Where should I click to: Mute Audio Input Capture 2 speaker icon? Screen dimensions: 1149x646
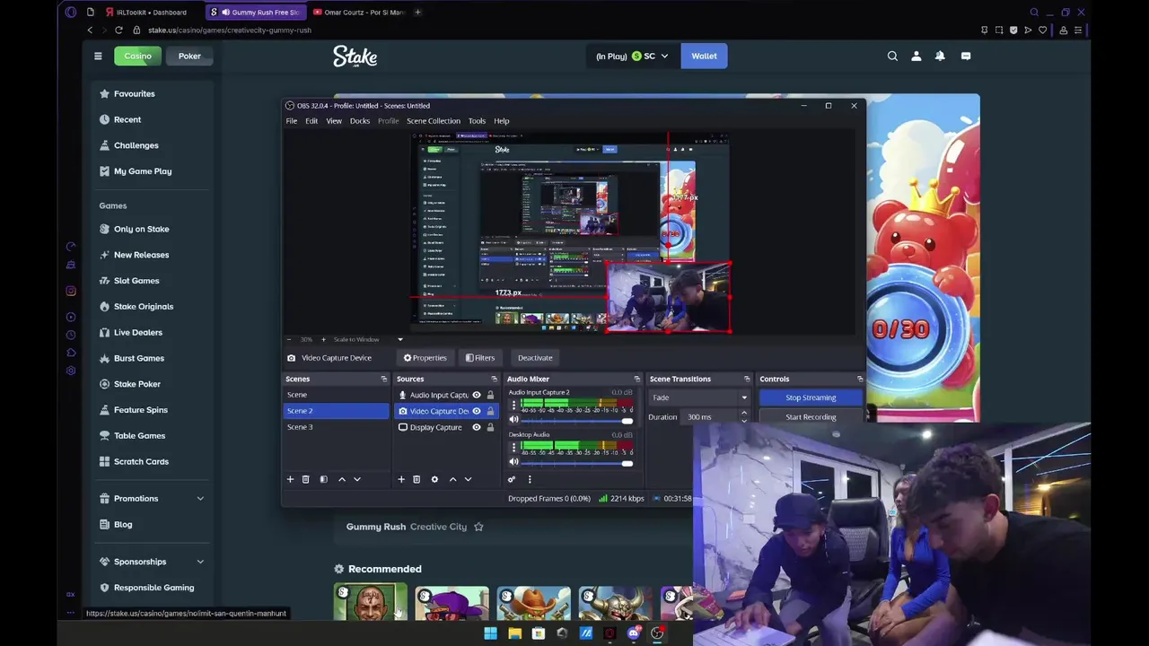514,420
